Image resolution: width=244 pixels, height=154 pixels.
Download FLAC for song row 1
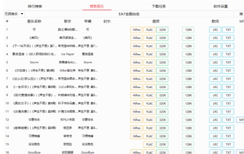pyautogui.click(x=149, y=30)
